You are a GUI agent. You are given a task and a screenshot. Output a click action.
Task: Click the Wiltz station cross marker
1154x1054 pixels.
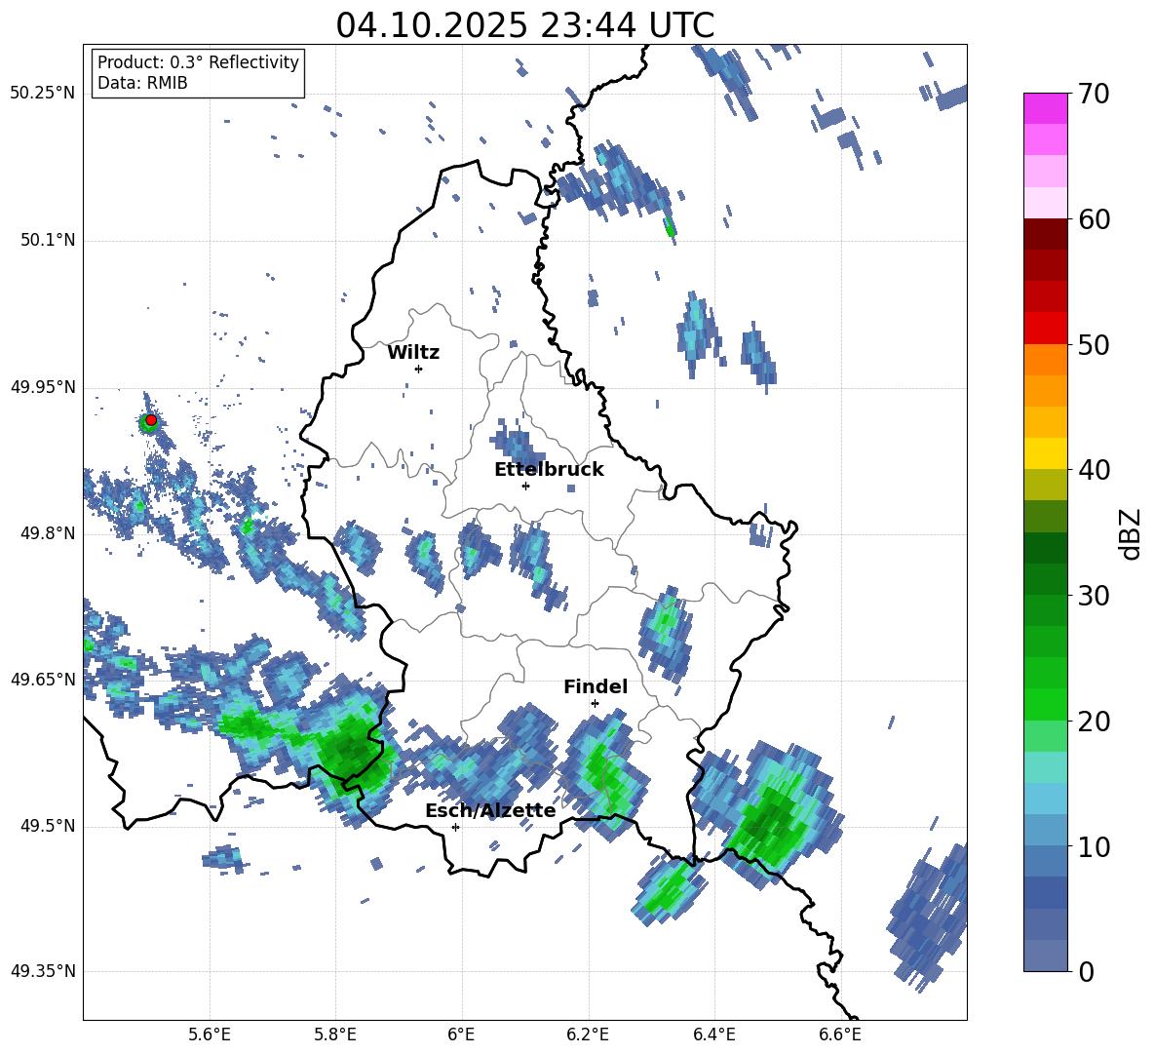click(419, 369)
